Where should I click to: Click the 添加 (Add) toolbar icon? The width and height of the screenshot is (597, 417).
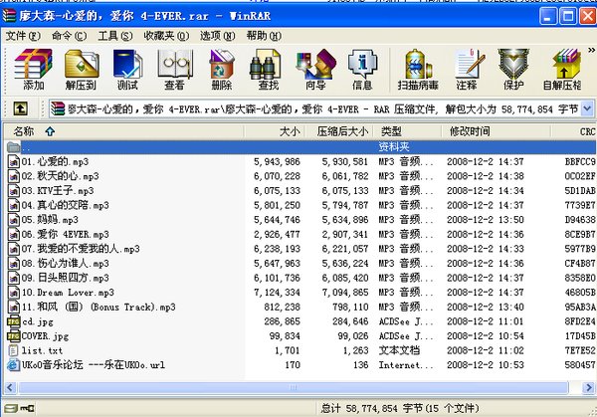tap(33, 70)
